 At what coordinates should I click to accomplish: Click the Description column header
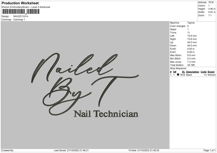[192, 72]
